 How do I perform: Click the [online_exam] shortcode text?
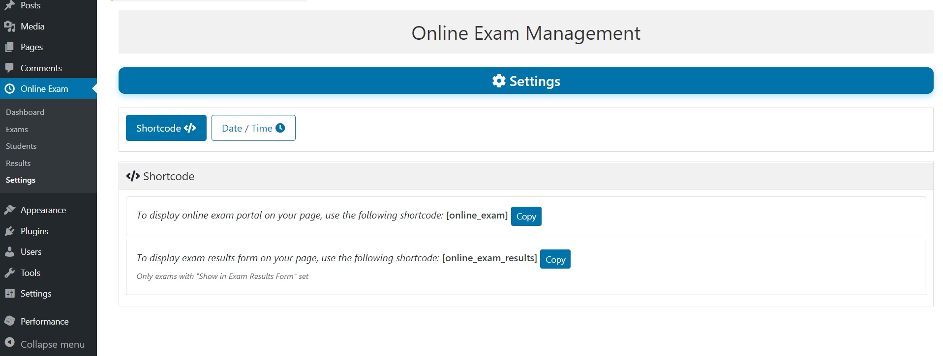tap(477, 216)
